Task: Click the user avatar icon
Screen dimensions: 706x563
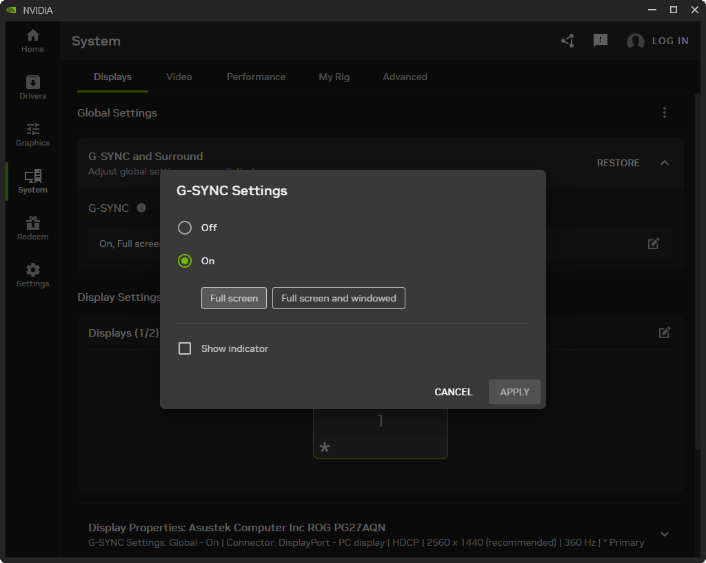Action: (x=635, y=41)
